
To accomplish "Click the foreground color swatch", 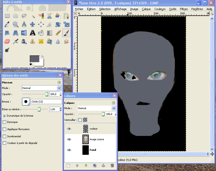I will pos(34,59).
